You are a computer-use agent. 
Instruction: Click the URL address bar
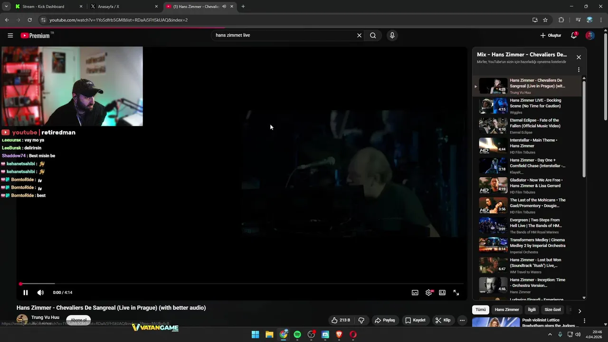tap(285, 20)
